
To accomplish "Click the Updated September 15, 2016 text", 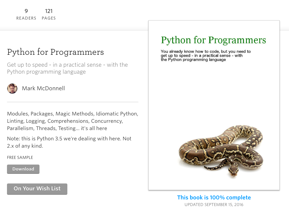I will coord(214,205).
